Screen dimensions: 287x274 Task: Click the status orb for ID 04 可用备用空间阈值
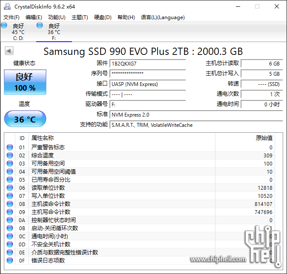[x=10, y=171]
